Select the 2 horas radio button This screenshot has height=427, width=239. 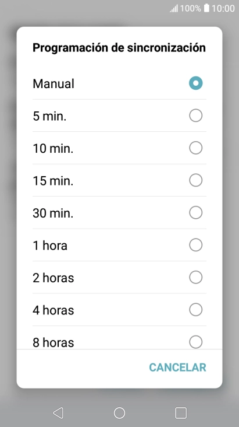pos(196,277)
